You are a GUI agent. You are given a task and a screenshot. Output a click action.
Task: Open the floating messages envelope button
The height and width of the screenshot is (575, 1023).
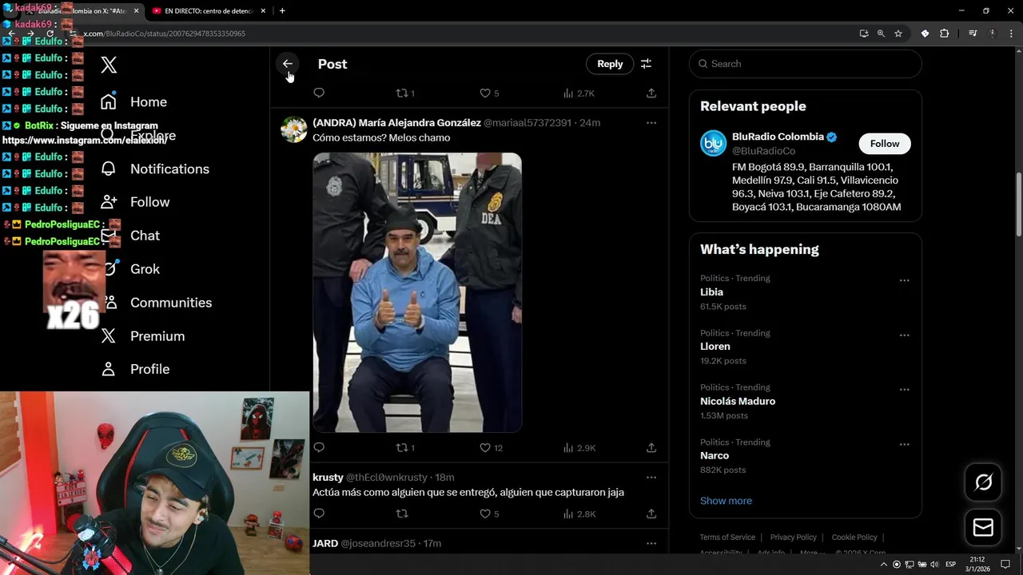(983, 528)
